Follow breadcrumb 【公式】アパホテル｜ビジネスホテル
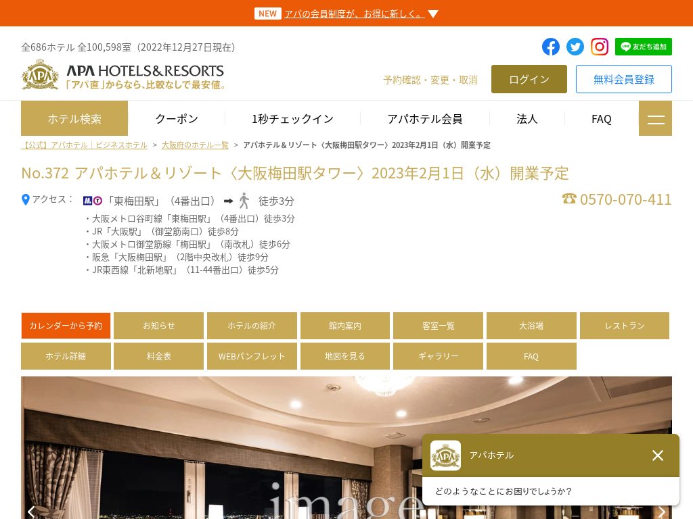The height and width of the screenshot is (519, 693). click(x=84, y=145)
